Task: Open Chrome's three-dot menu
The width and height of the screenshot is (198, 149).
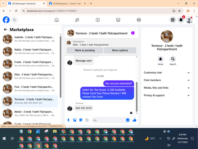Action: click(x=194, y=11)
